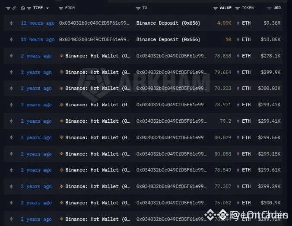Image resolution: width=292 pixels, height=226 pixels.
Task: Click Ethereum chain icon in 78.888 row
Action: click(x=11, y=56)
